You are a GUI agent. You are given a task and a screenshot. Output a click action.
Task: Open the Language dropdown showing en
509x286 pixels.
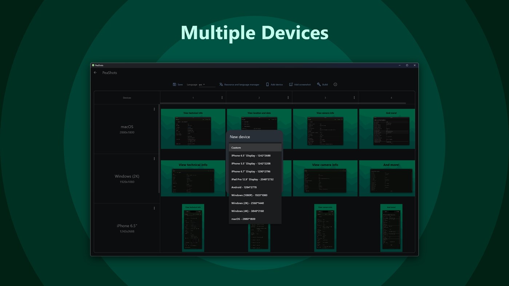207,85
